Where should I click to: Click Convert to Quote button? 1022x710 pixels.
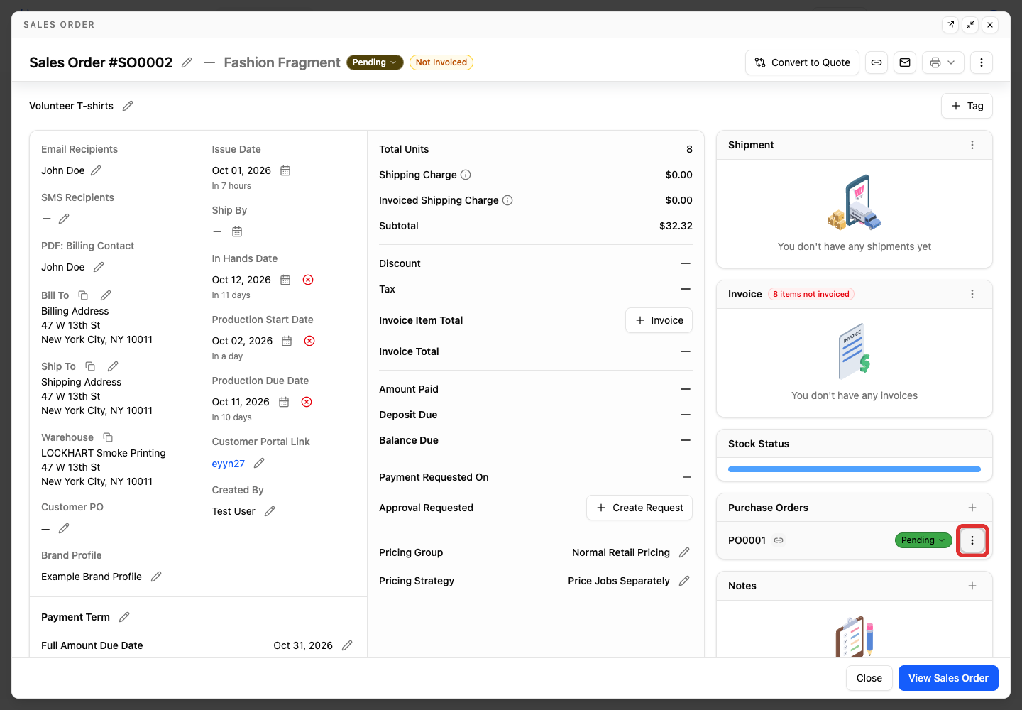[802, 62]
